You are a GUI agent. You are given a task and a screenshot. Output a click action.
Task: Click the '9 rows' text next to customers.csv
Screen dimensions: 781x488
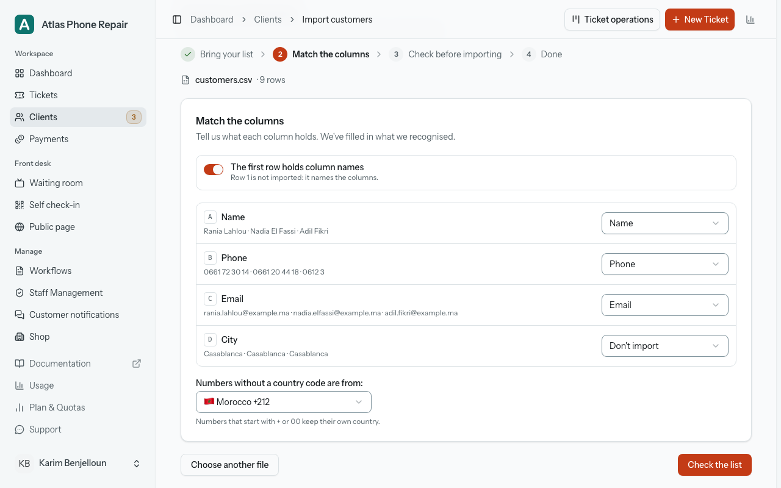click(273, 80)
